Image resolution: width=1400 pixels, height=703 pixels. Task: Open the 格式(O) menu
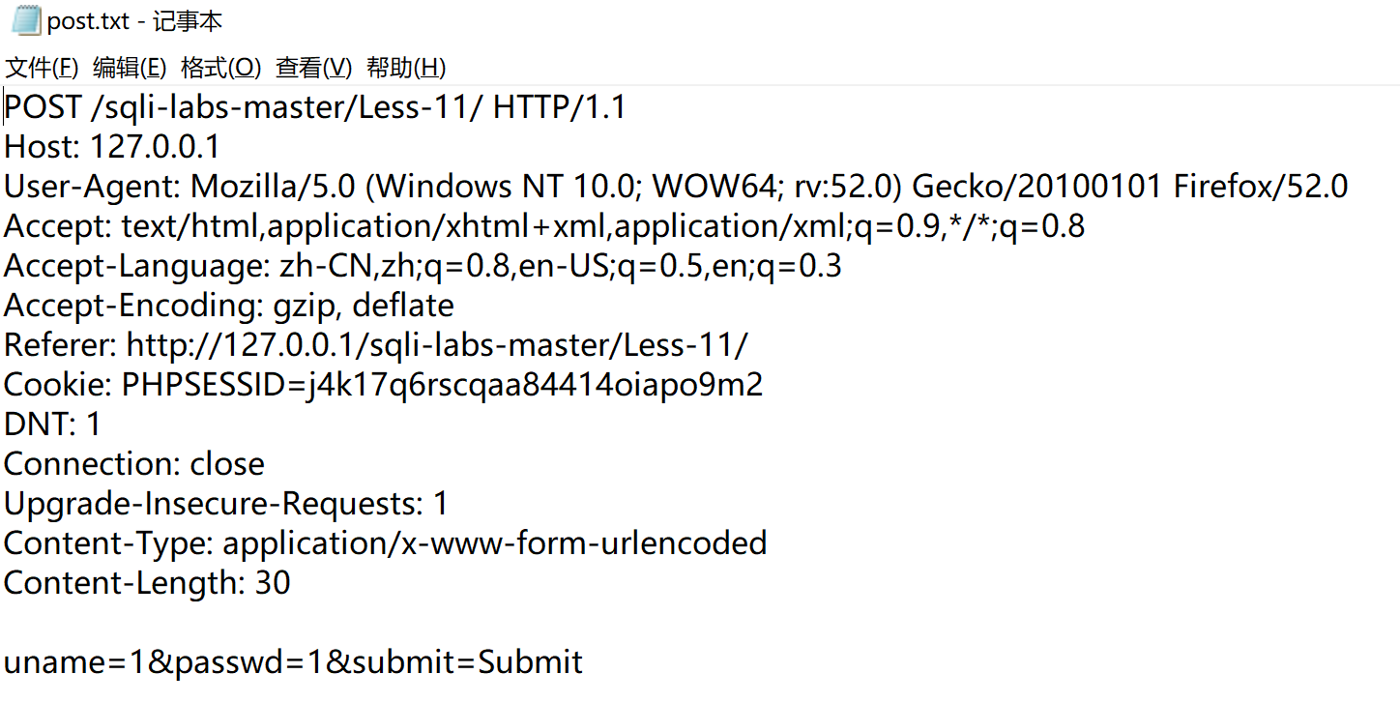tap(220, 68)
